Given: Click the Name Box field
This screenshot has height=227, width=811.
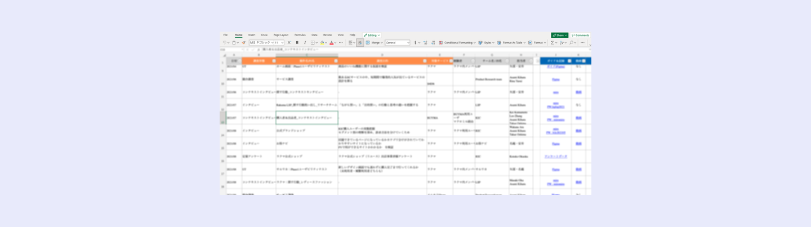Looking at the screenshot, I should [231, 50].
